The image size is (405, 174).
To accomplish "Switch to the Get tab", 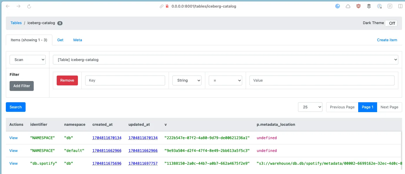I will click(x=60, y=40).
